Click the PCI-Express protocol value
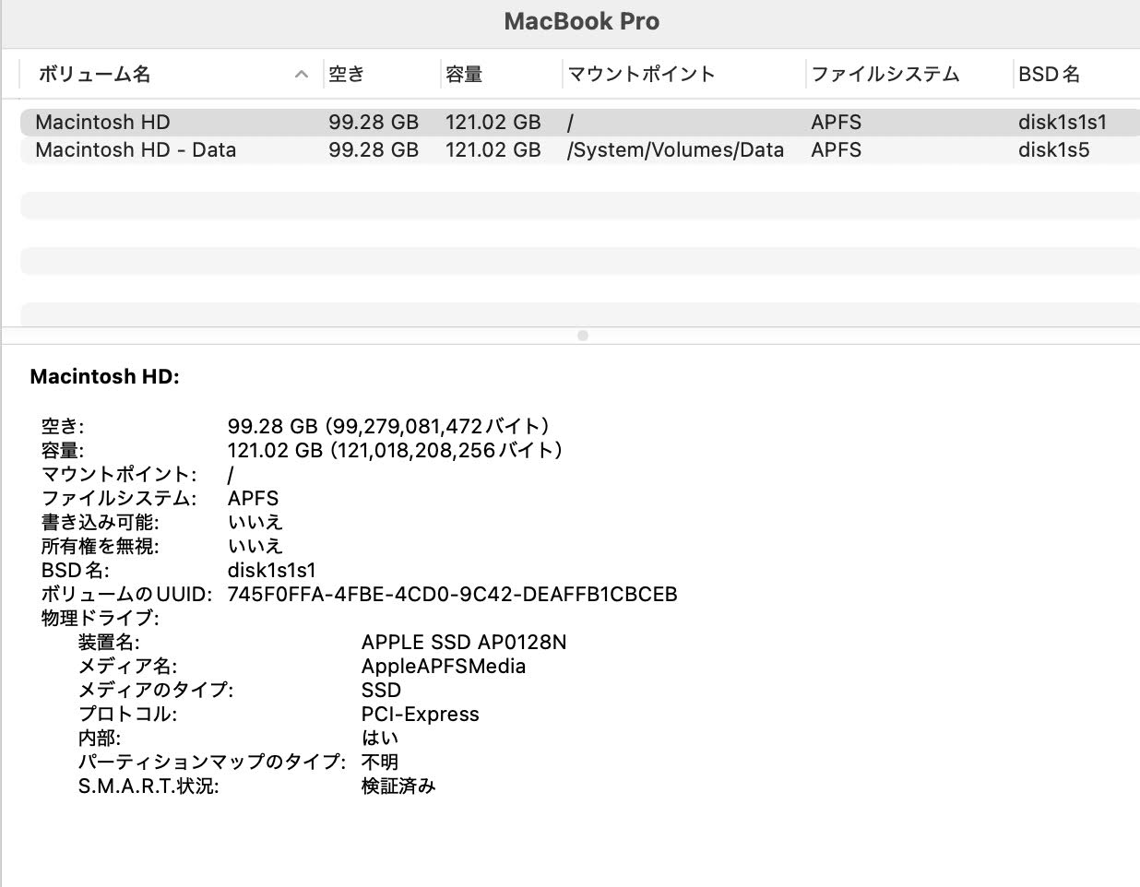1140x887 pixels. [421, 714]
